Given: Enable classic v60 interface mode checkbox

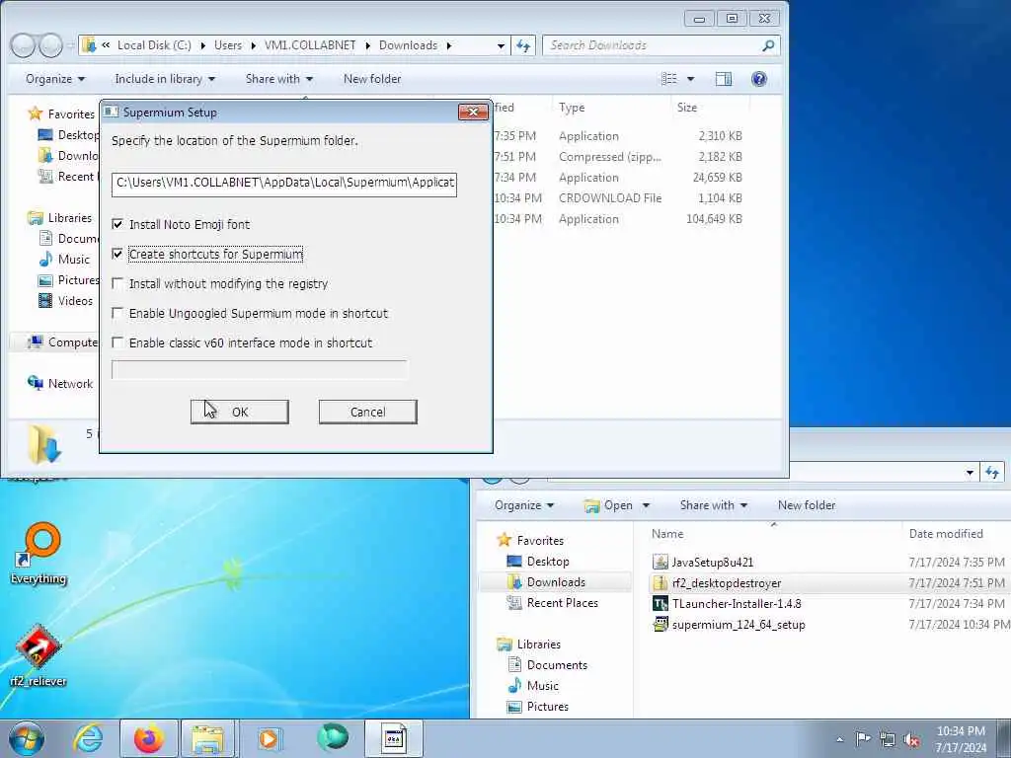Looking at the screenshot, I should coord(117,342).
